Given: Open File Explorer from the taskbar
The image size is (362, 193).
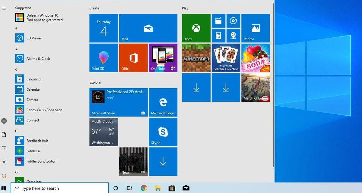Looking at the screenshot, I should coord(158,188).
